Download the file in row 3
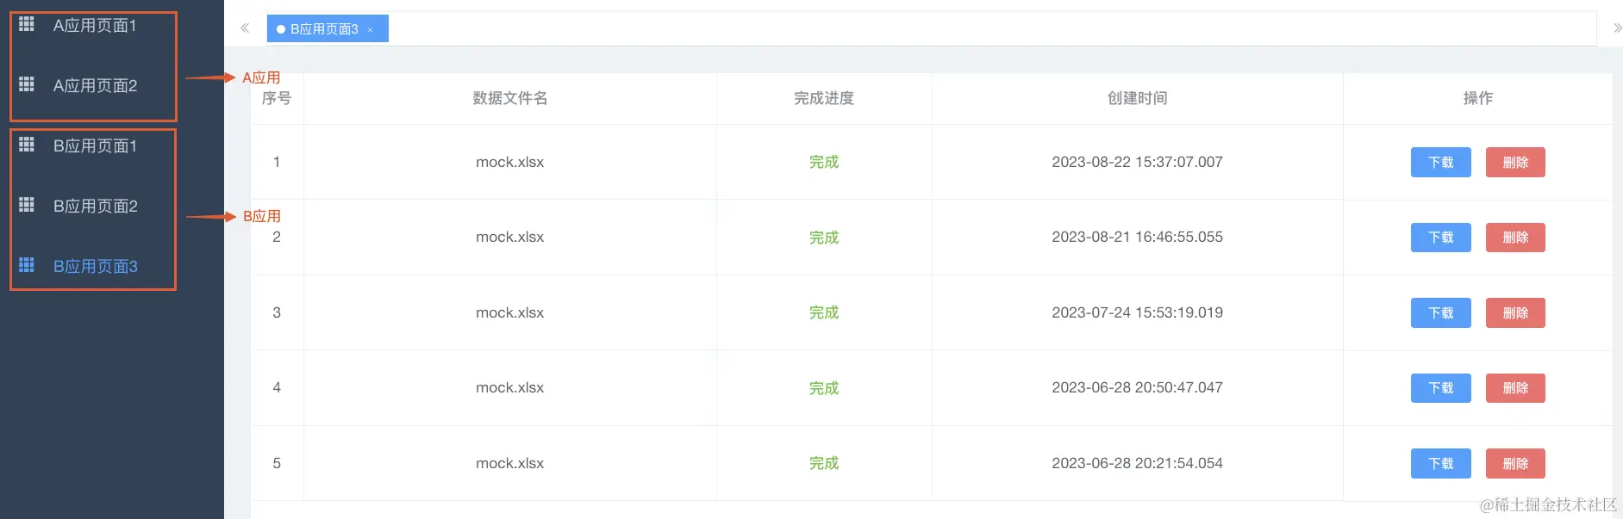Screen dimensions: 1623x519 coord(1441,312)
